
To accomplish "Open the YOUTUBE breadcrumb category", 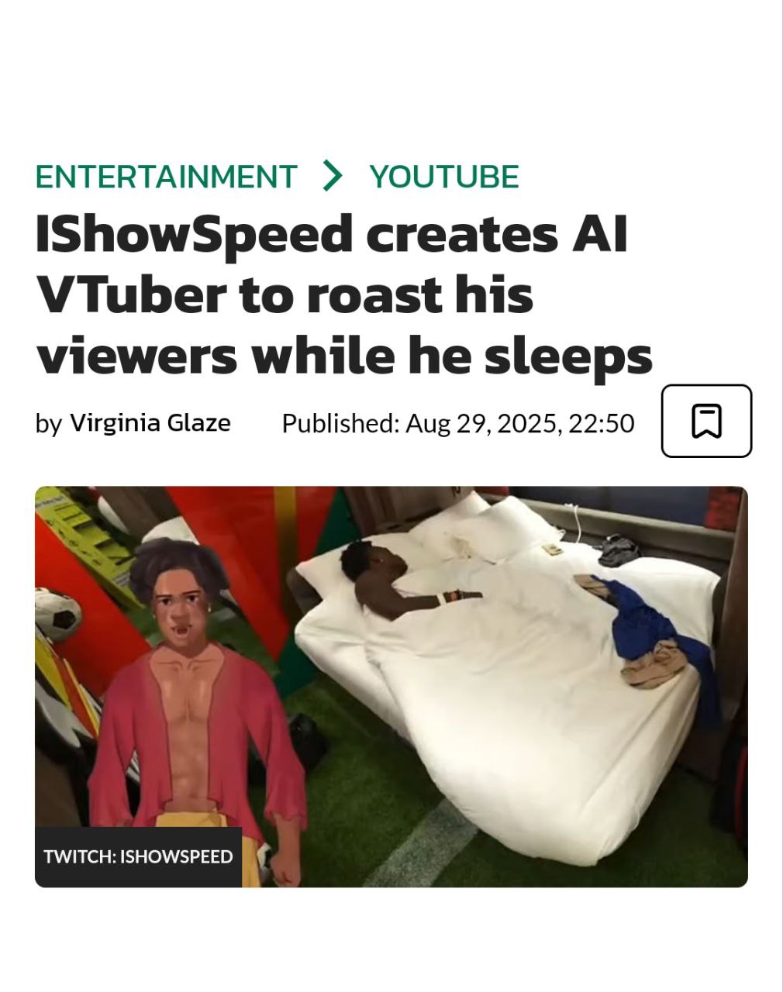I will (444, 177).
